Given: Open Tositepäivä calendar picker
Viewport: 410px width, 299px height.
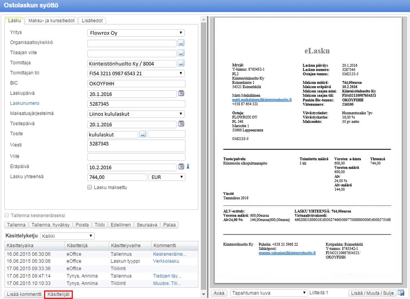Looking at the screenshot, I should 181,124.
